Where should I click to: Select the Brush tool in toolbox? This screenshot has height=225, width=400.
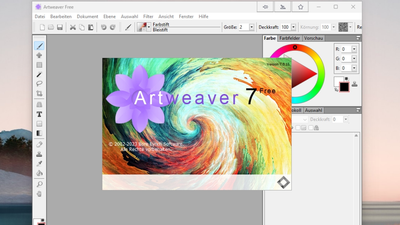pos(39,46)
